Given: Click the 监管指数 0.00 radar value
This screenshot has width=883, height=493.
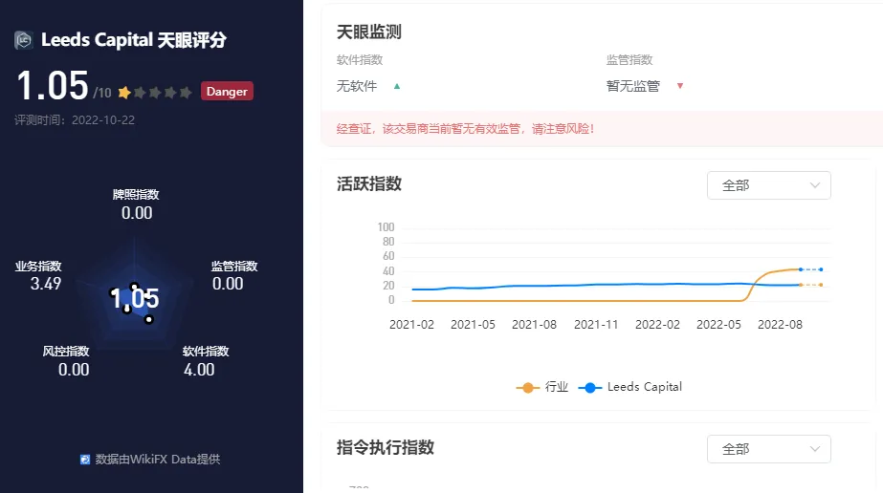Looking at the screenshot, I should [x=228, y=284].
